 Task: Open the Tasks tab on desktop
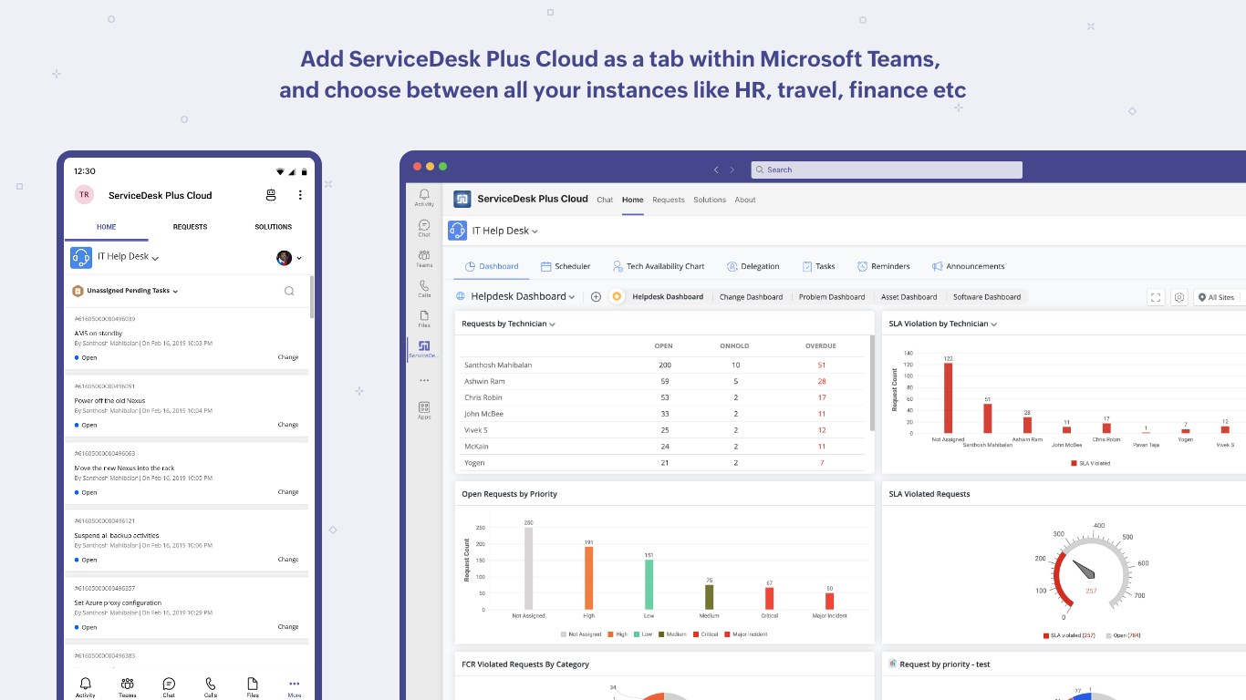point(818,266)
